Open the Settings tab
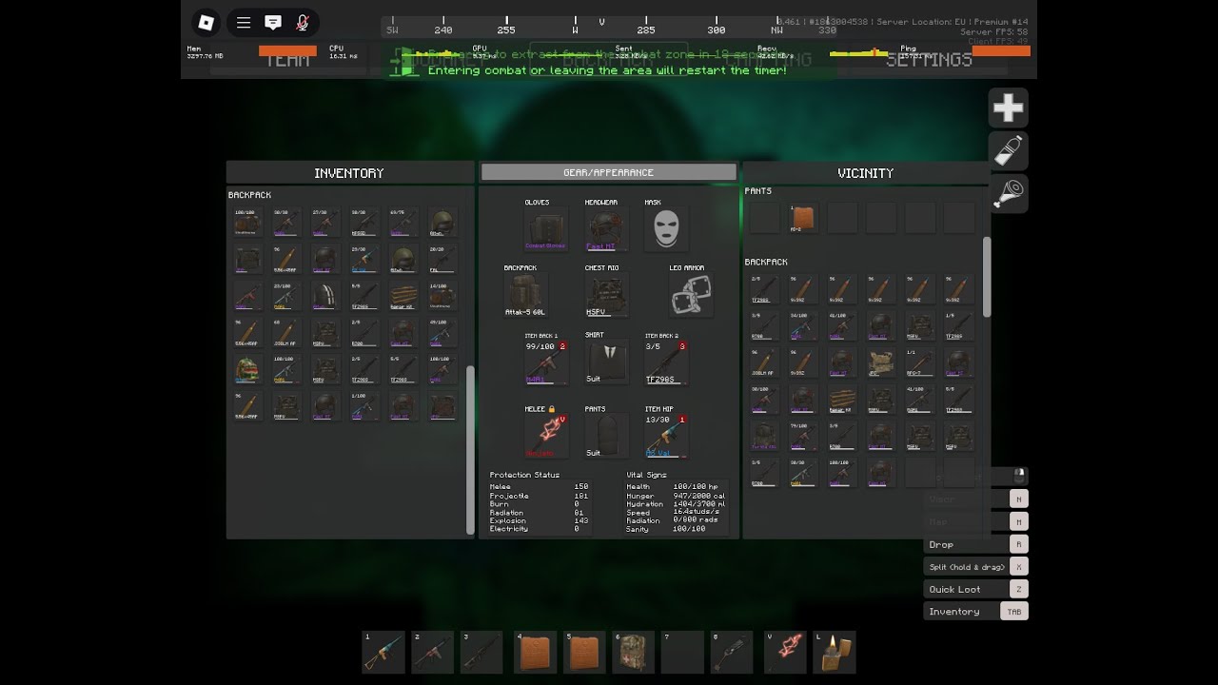1218x685 pixels. tap(929, 59)
